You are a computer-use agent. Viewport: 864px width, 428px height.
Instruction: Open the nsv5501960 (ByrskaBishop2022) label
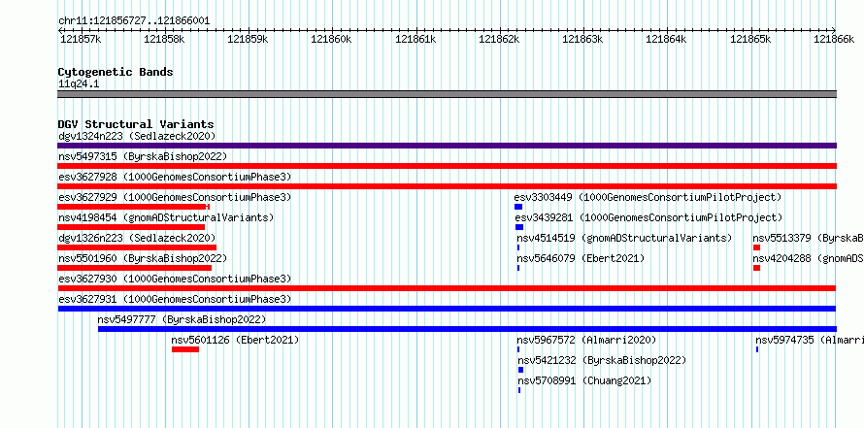(143, 258)
